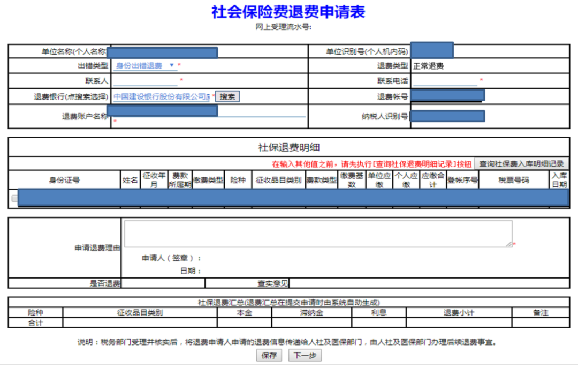This screenshot has height=368, width=578.
Task: Click the 缴费基数 column header
Action: click(352, 180)
